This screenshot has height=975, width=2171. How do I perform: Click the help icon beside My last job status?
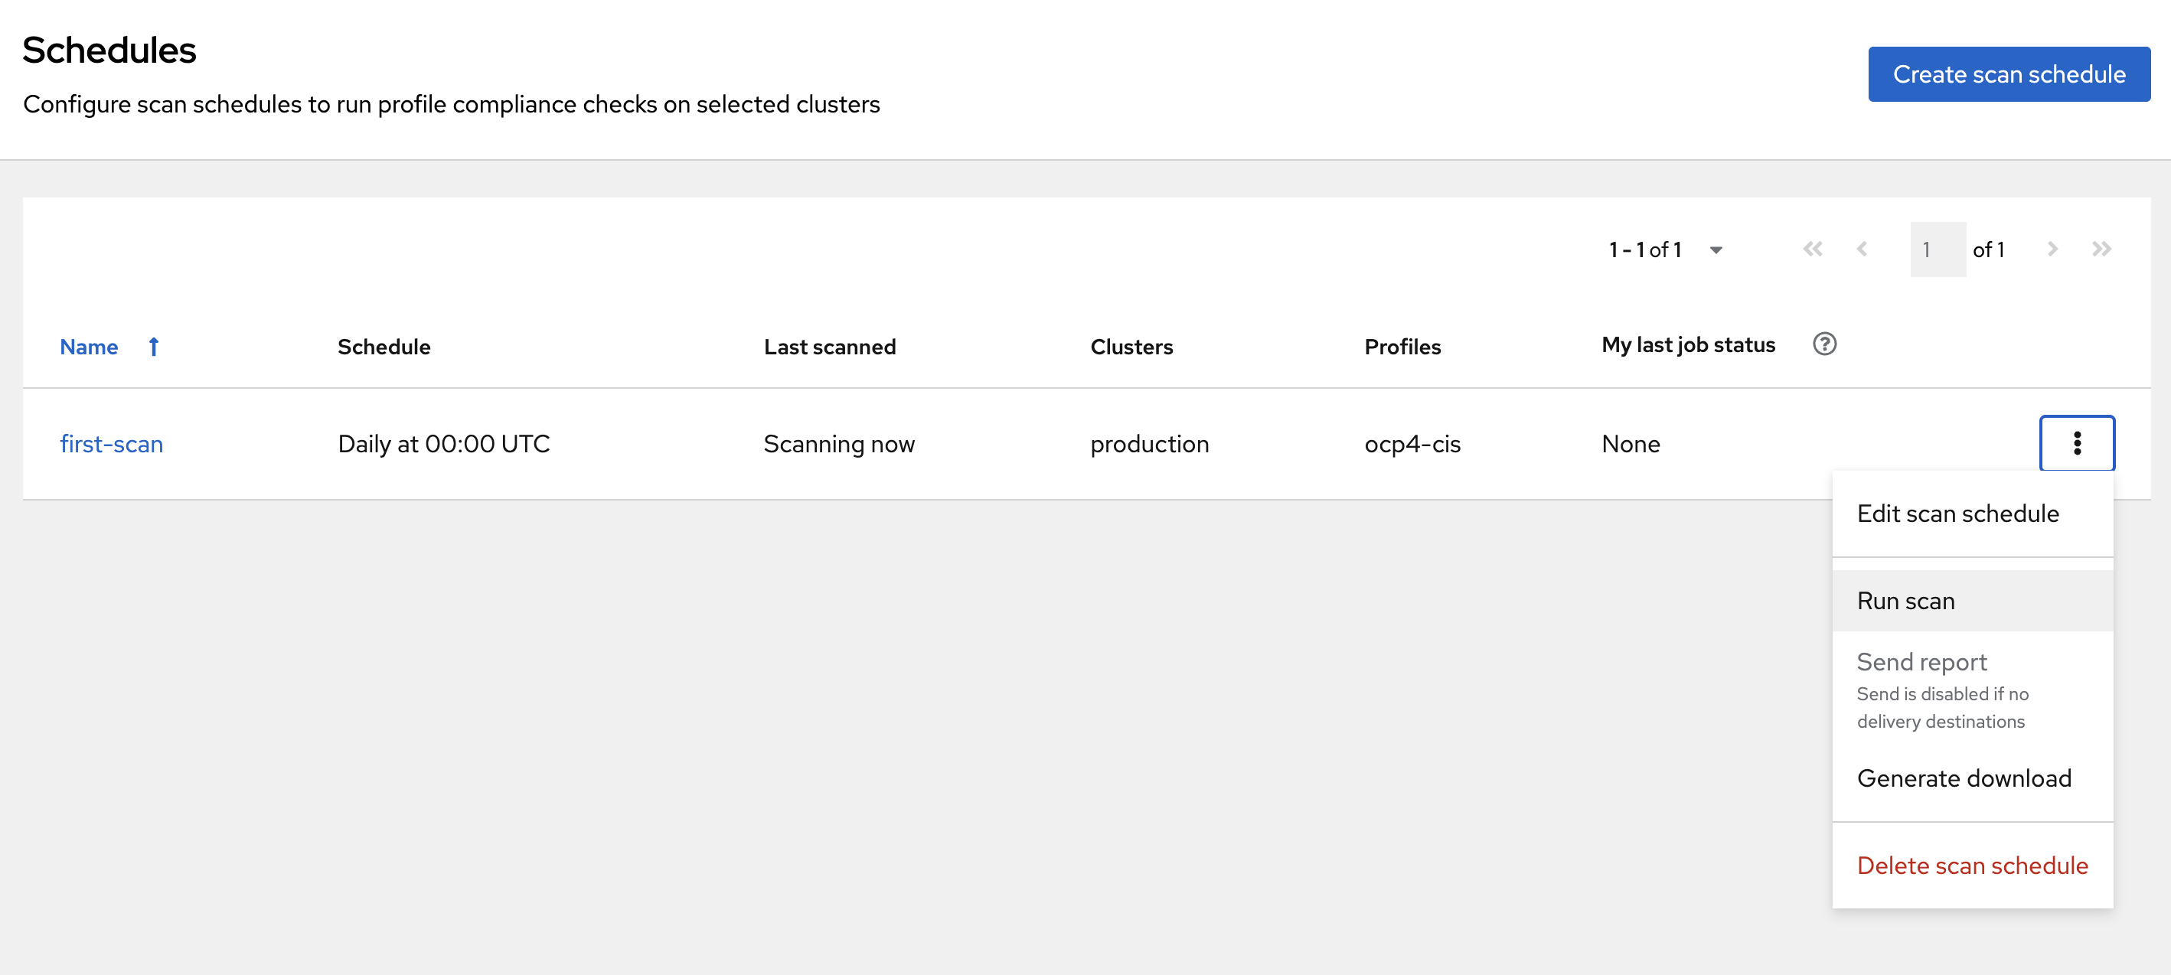(x=1823, y=344)
